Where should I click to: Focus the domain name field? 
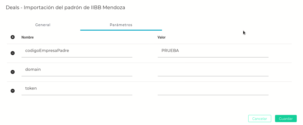[x=77, y=69]
